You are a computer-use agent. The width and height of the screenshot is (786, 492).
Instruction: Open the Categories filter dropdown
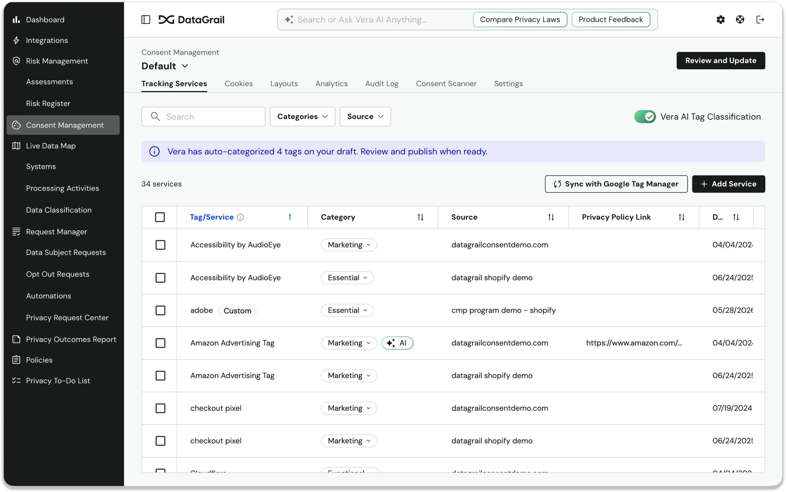302,117
